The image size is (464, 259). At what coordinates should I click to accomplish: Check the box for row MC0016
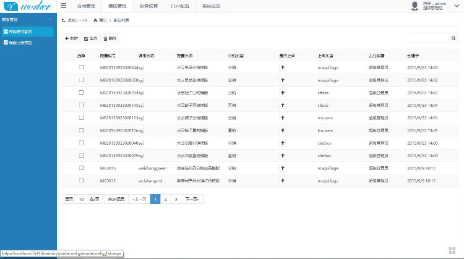tap(82, 168)
